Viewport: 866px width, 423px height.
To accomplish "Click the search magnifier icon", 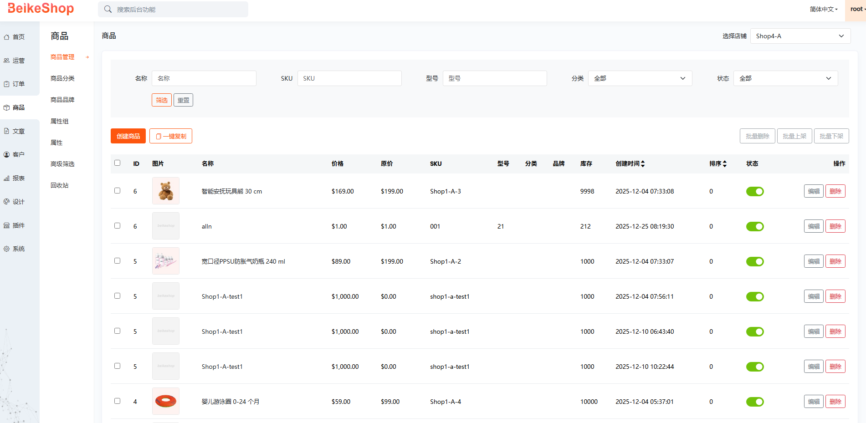I will 108,10.
